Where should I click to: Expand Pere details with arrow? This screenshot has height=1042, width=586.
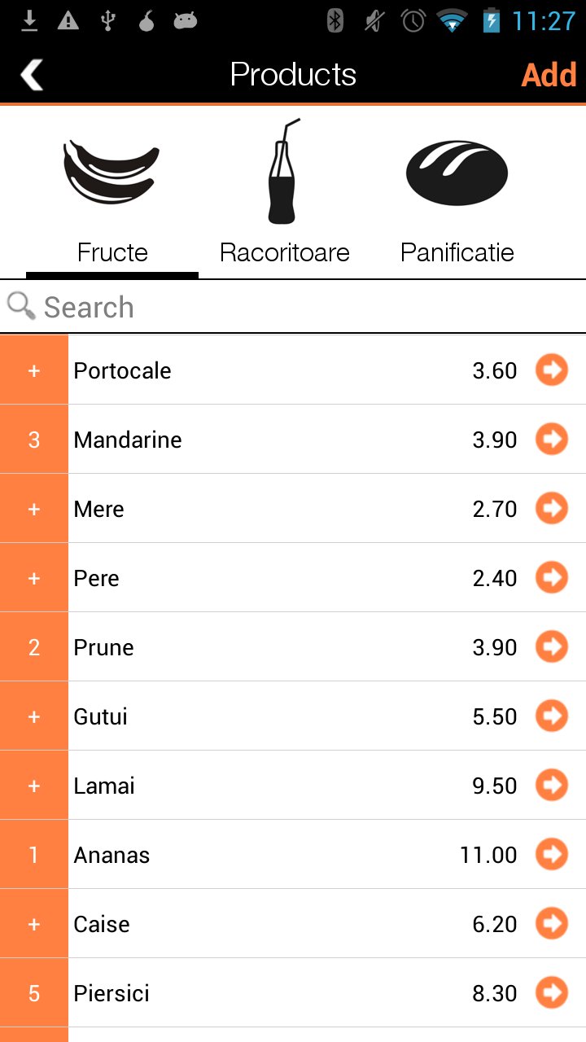click(551, 577)
